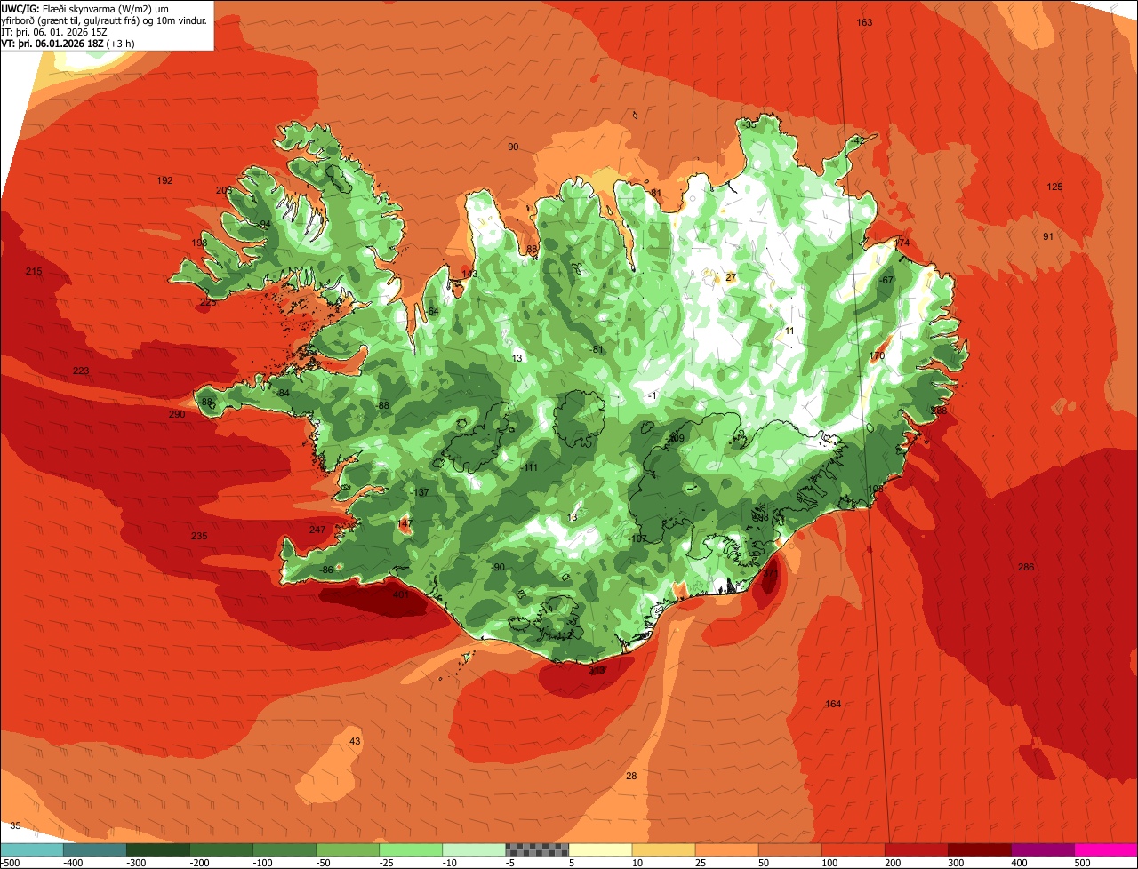The height and width of the screenshot is (869, 1138).
Task: Click the map value -86
Action: (x=326, y=570)
